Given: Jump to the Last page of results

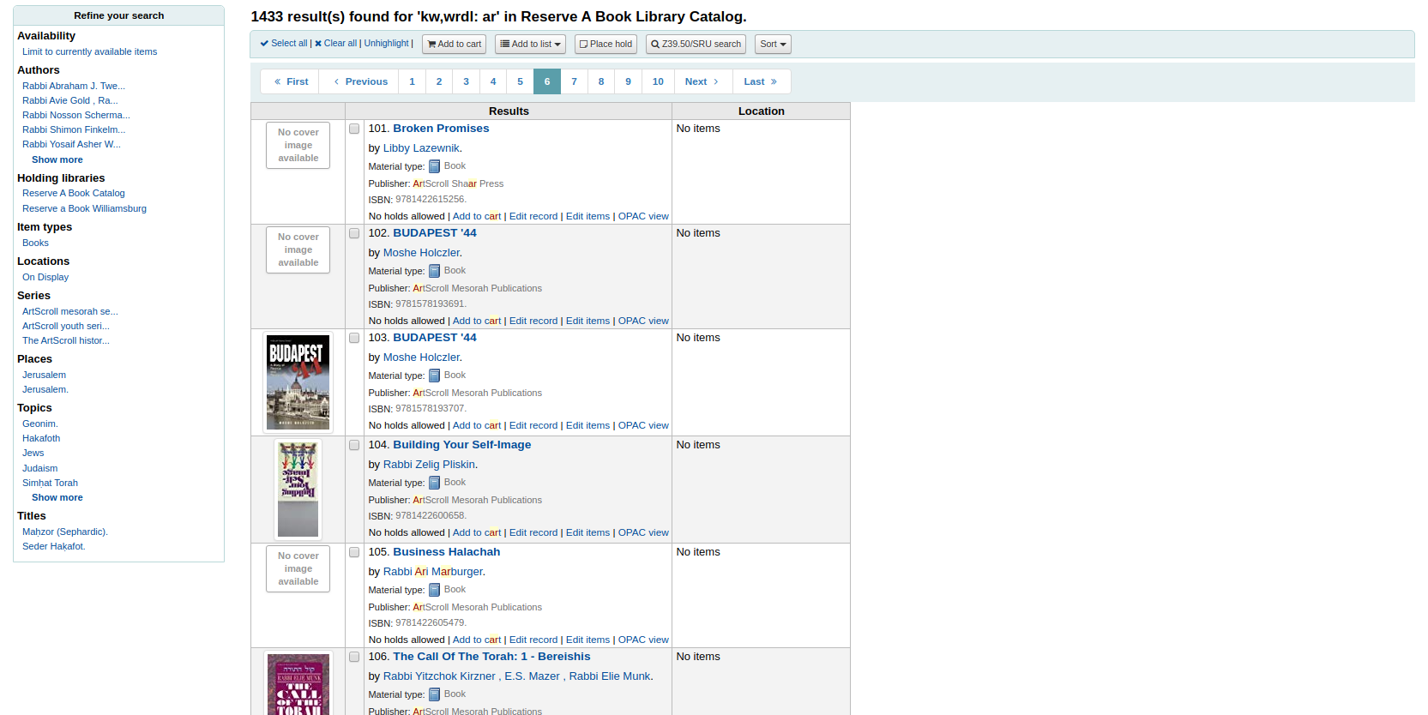Looking at the screenshot, I should click(x=760, y=81).
